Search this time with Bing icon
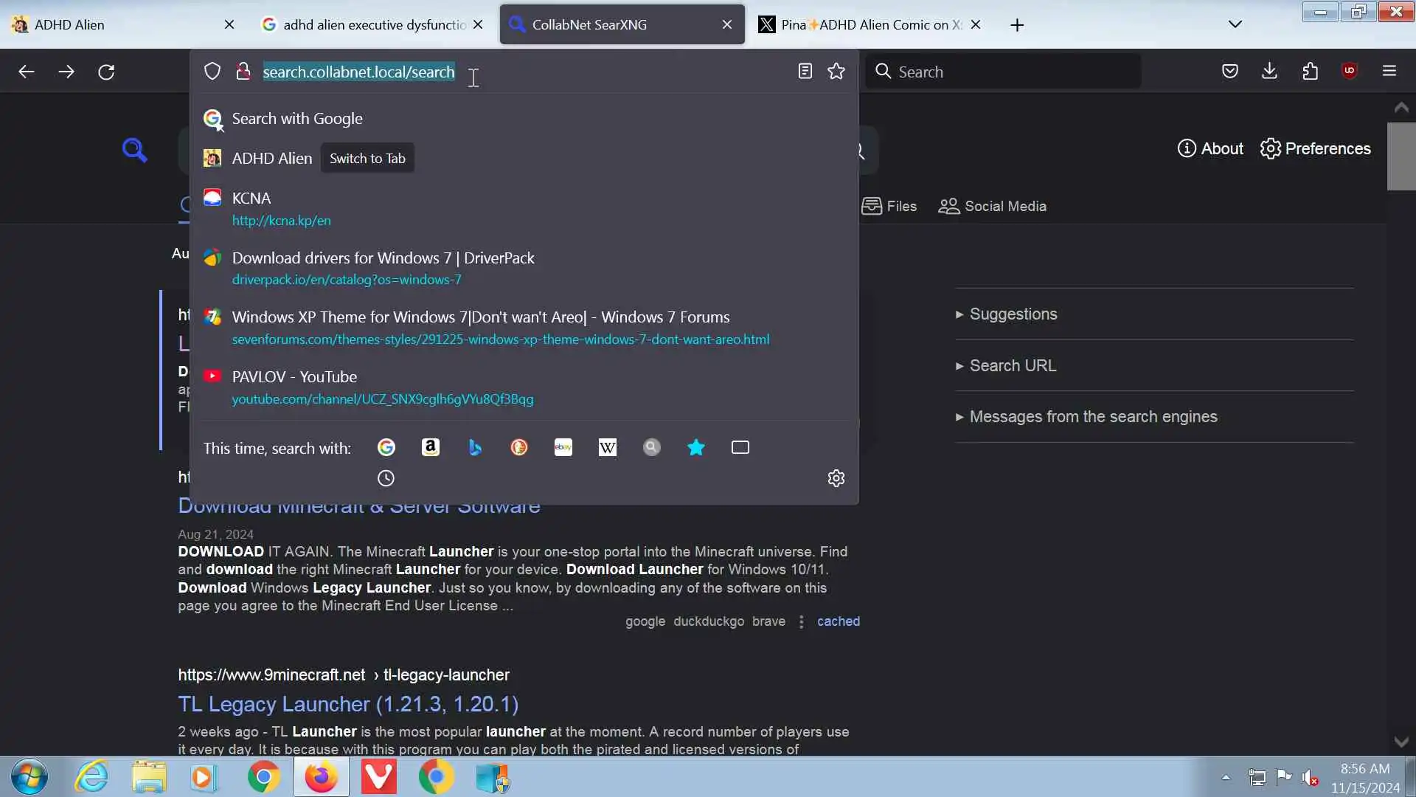Viewport: 1416px width, 797px height. (475, 447)
